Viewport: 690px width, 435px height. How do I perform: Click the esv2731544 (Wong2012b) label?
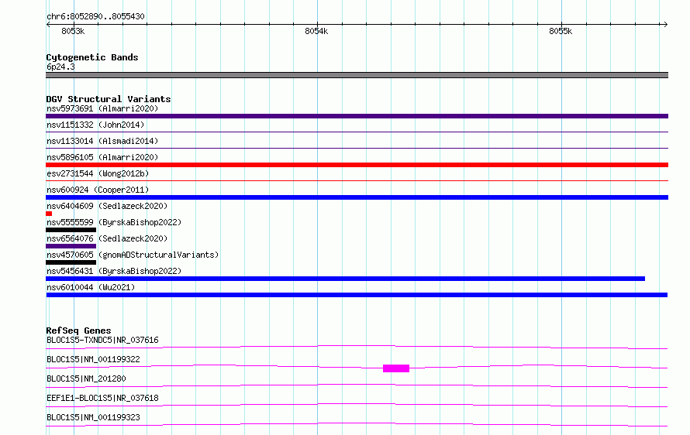pyautogui.click(x=98, y=173)
